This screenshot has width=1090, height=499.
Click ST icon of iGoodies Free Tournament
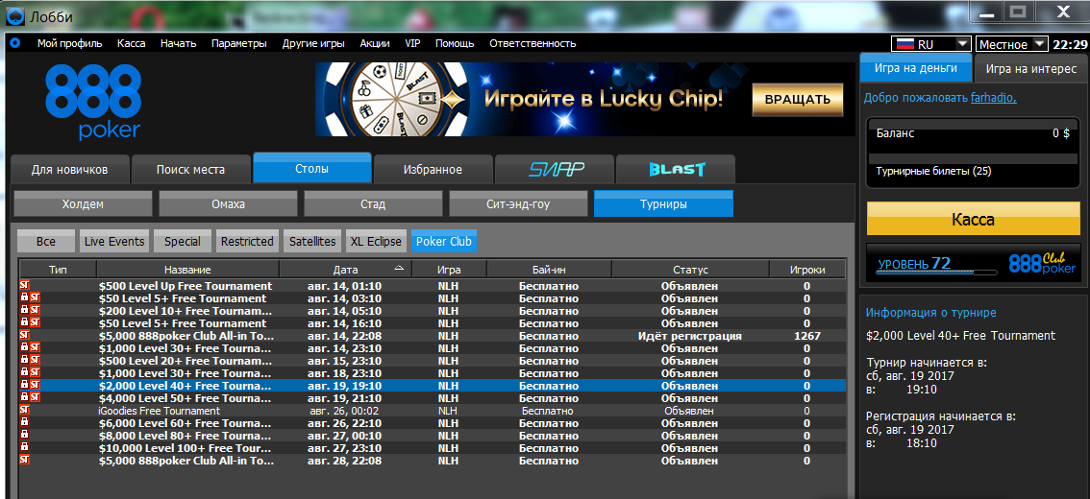tap(24, 410)
